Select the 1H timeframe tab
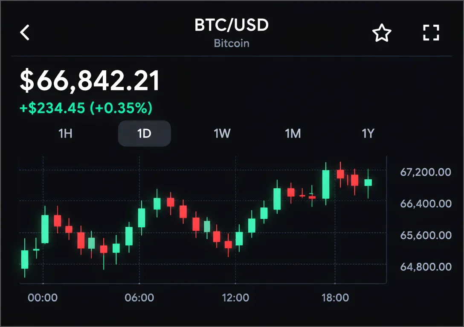Screen dimensions: 464x327 [x=65, y=134]
